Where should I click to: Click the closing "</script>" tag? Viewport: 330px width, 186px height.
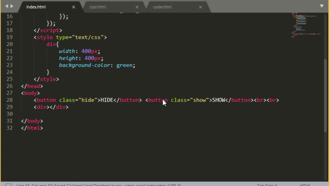48,30
